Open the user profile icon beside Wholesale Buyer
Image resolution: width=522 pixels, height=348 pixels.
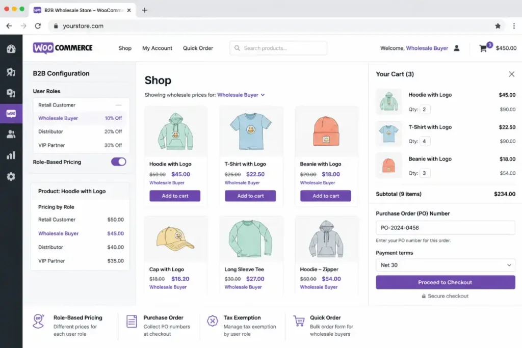[x=457, y=48]
